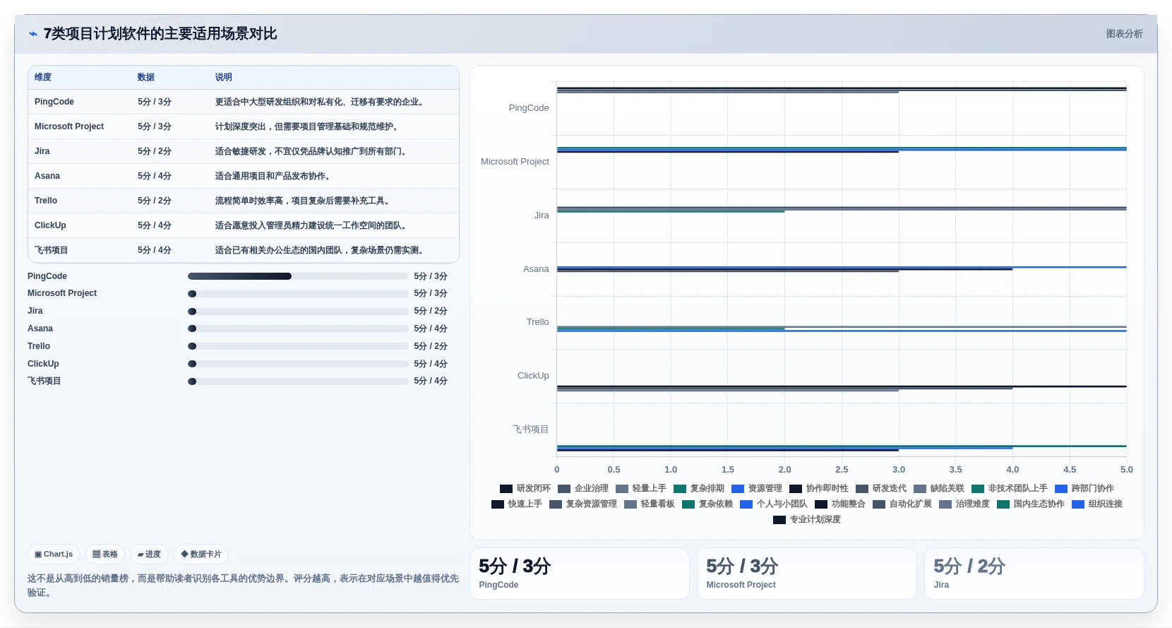The width and height of the screenshot is (1172, 628).
Task: Click the ClickUp label on the chart axis
Action: (x=533, y=376)
